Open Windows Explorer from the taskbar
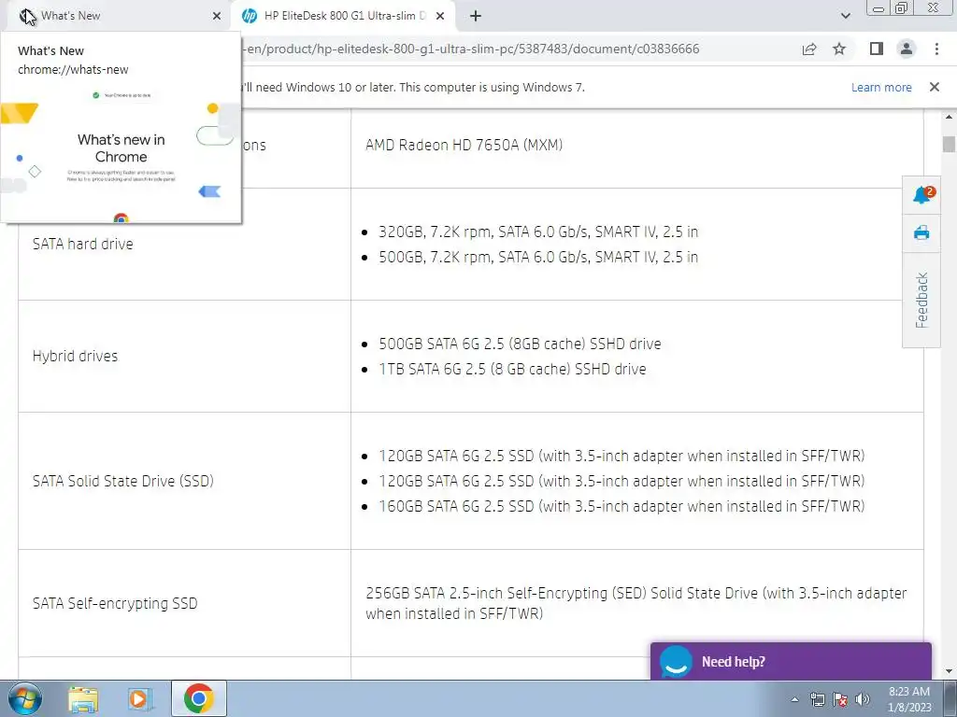The height and width of the screenshot is (717, 957). point(83,698)
